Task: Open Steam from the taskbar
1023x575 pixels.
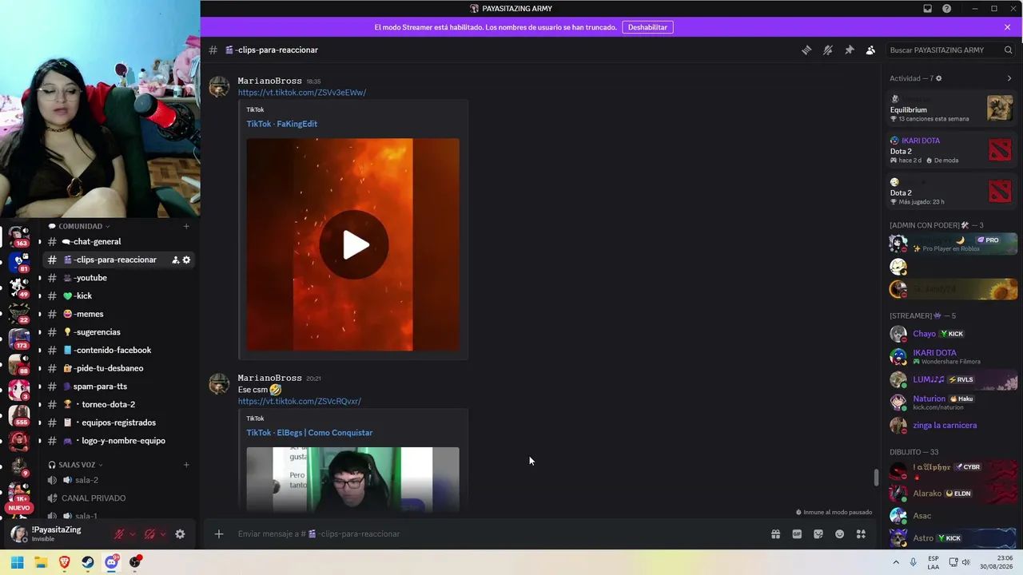Action: coord(88,562)
